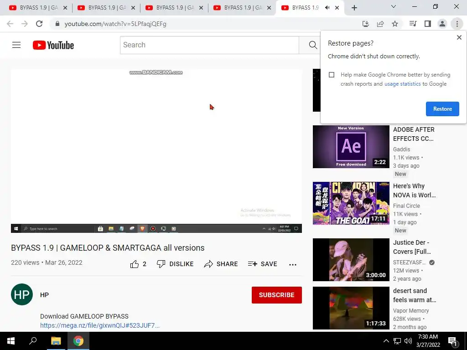467x350 pixels.
Task: Share this page from address bar
Action: [380, 24]
